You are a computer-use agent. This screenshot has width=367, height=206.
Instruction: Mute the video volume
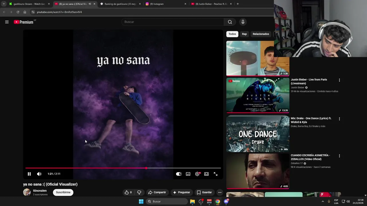[39, 174]
